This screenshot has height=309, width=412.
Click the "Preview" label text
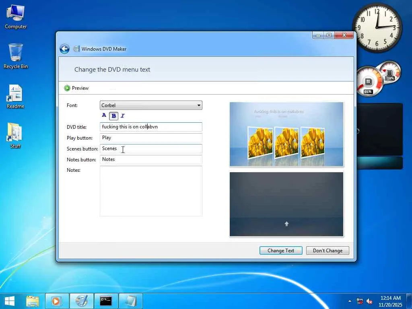pos(80,88)
